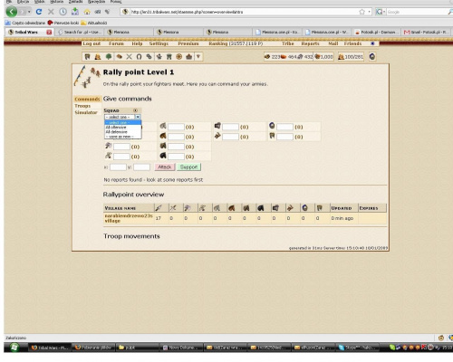Click the pink Attack button
This screenshot has width=453, height=362.
click(165, 167)
